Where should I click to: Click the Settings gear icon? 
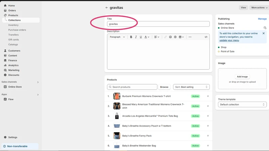tap(5, 137)
